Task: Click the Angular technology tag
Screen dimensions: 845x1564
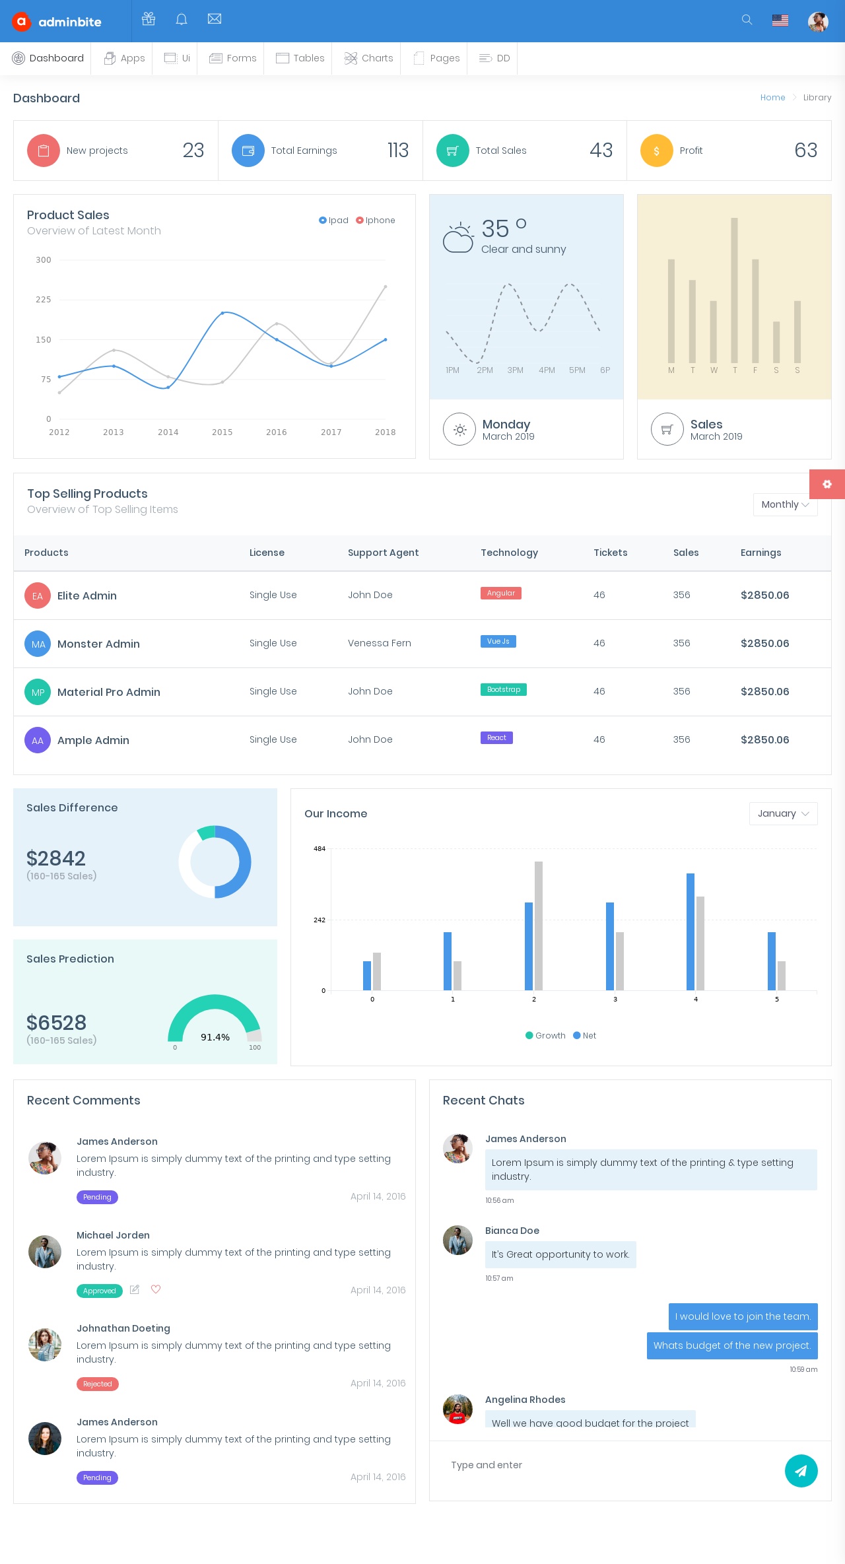Action: tap(501, 593)
